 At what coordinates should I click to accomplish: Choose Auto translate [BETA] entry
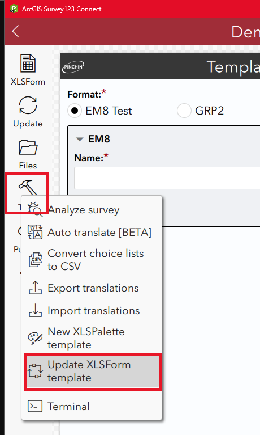(x=92, y=232)
